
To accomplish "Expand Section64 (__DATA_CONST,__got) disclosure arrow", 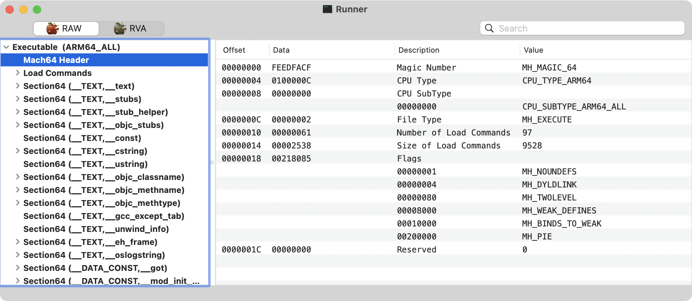I will coord(17,268).
